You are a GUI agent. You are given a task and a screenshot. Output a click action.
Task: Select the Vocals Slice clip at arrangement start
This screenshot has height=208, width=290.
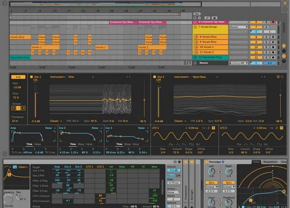[20, 37]
